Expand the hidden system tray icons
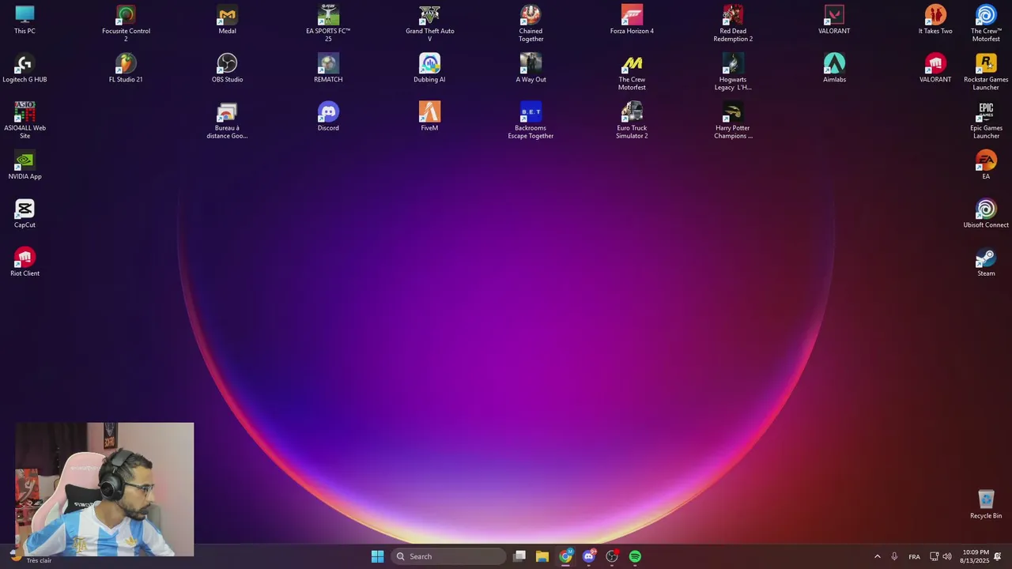The height and width of the screenshot is (569, 1012). coord(877,556)
